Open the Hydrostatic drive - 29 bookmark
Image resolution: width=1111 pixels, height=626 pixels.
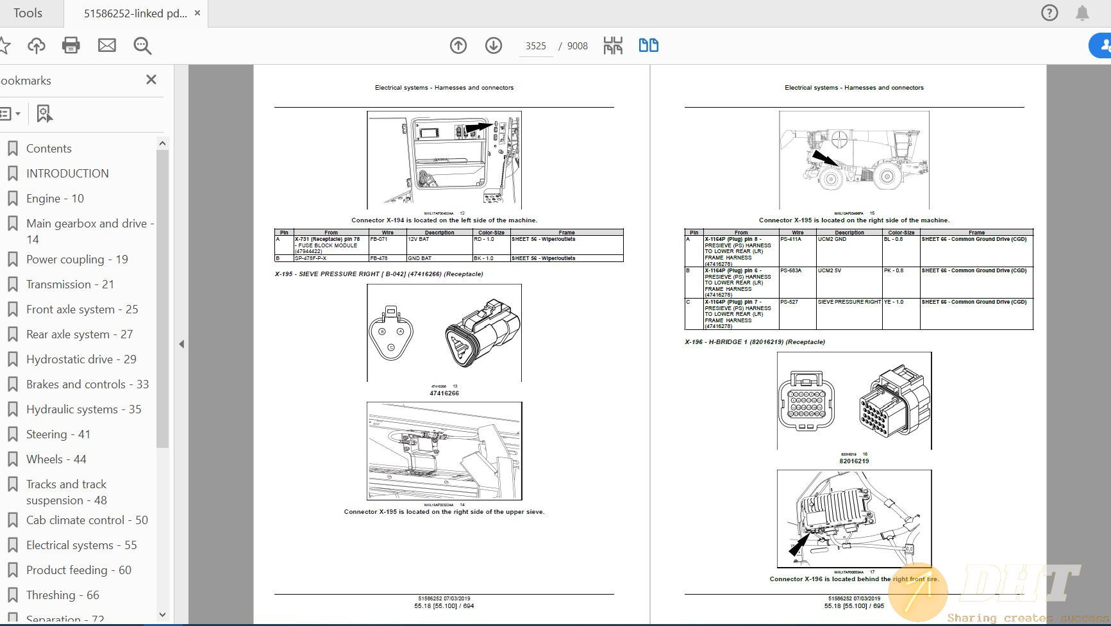[x=81, y=359]
